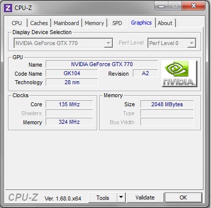This screenshot has height=208, width=211.
Task: Click the Tools button
Action: [x=103, y=197]
